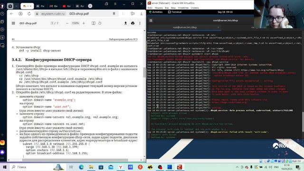Open the Terminal app menu in GNOME
Screen dimensions: 304x171
[x=174, y=12]
